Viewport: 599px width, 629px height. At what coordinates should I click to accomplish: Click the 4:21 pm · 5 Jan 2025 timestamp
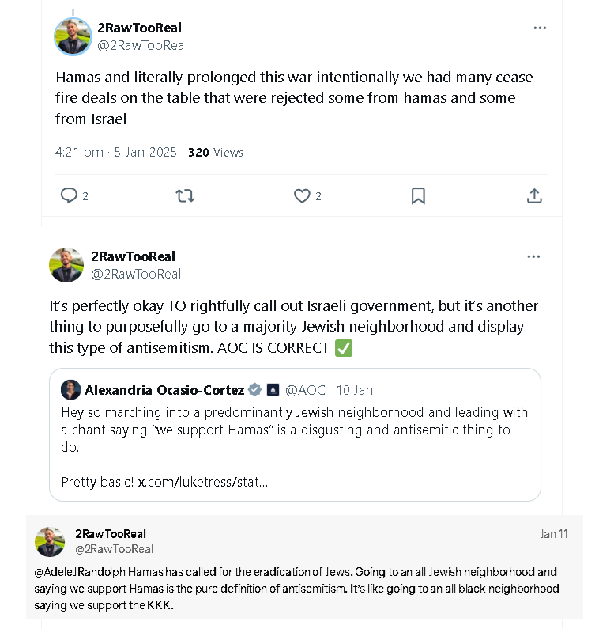point(116,153)
